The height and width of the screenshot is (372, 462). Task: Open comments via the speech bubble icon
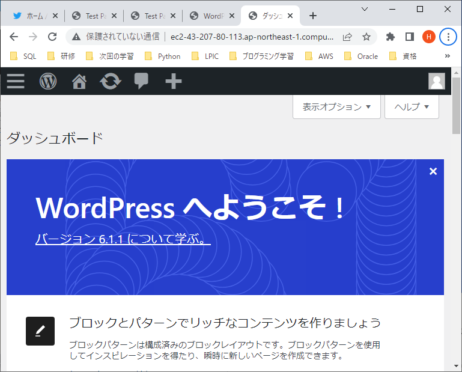(x=141, y=81)
